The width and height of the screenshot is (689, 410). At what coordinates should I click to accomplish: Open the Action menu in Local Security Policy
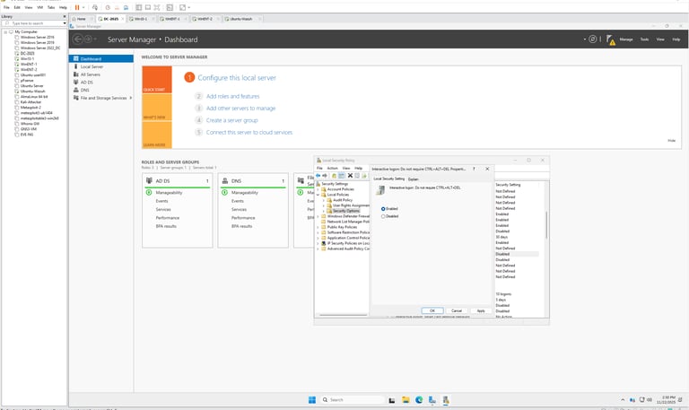click(x=332, y=169)
